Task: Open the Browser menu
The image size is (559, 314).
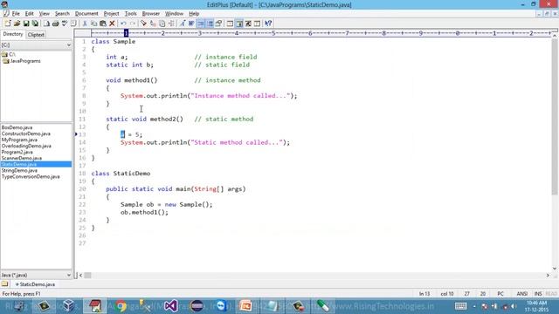Action: pos(151,14)
